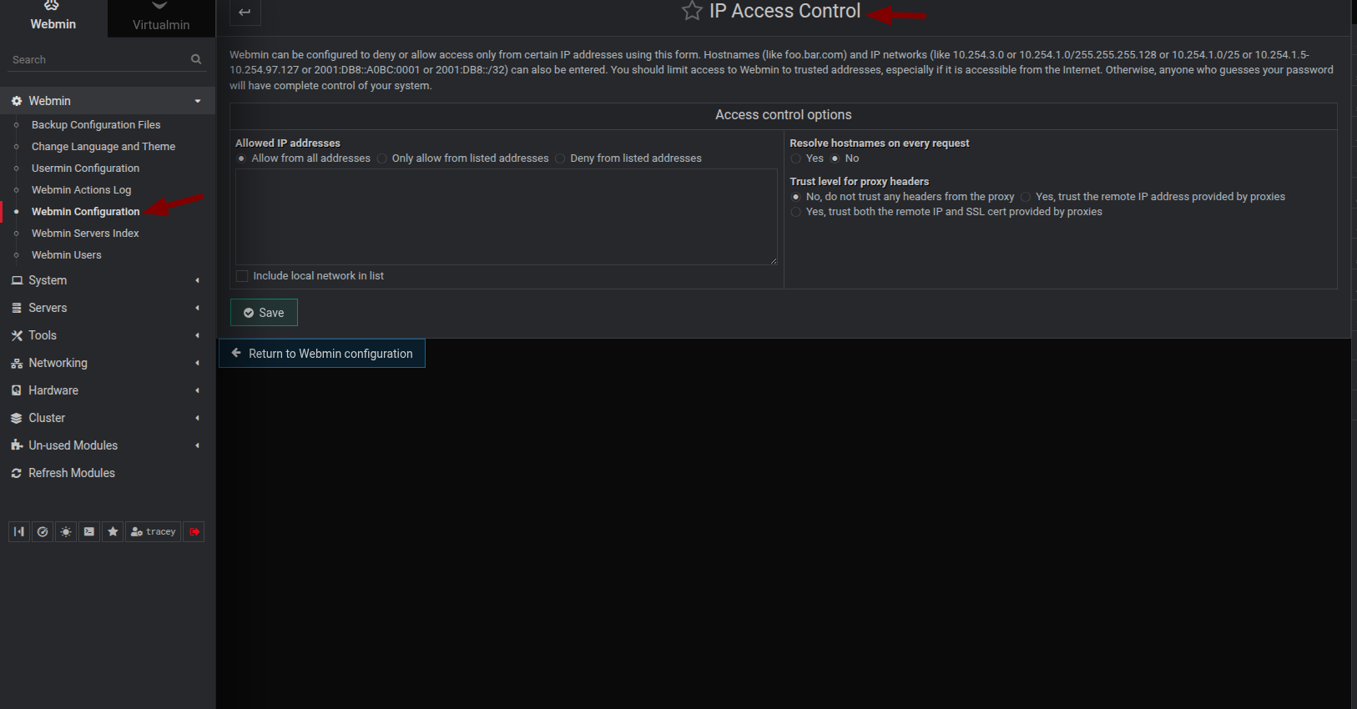Click the Tools wrench icon

pos(17,335)
